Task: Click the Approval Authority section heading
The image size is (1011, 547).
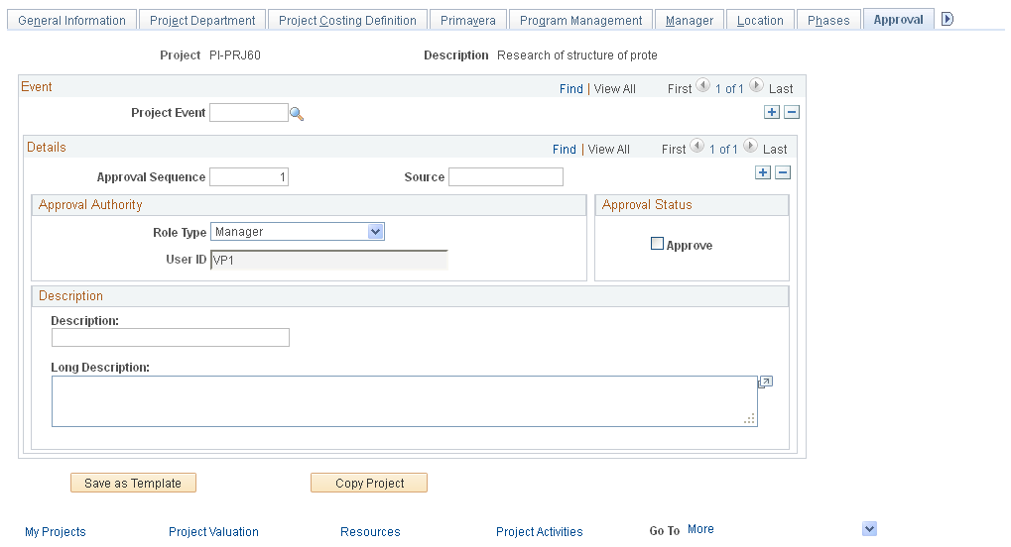Action: point(90,205)
